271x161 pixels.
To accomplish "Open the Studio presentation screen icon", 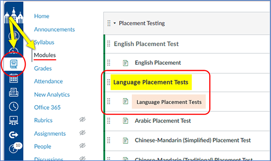I will pos(14,120).
